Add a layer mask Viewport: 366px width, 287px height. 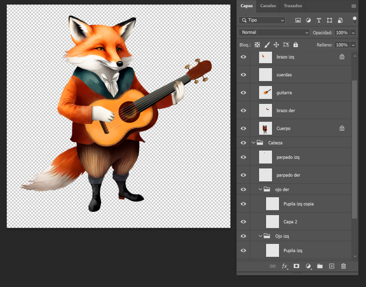coord(296,266)
